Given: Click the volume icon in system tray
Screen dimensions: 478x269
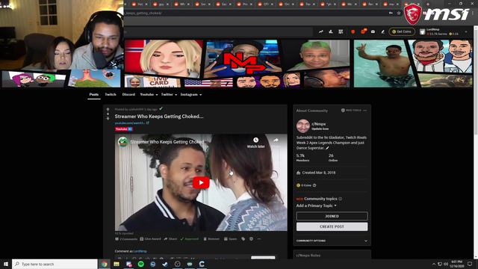Looking at the screenshot, I should [x=446, y=264].
